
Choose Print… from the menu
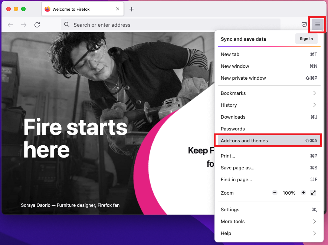[x=269, y=156]
